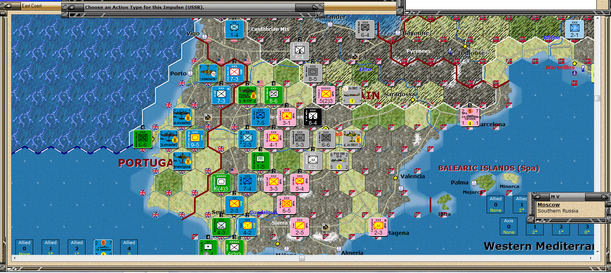Select the gray 6-4 XXIII Mtn unit near Bayonne
The width and height of the screenshot is (611, 273).
pos(365,30)
